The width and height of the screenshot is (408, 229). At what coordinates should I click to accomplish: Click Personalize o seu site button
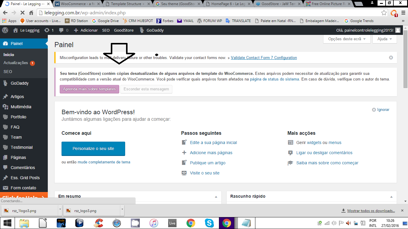tap(93, 148)
